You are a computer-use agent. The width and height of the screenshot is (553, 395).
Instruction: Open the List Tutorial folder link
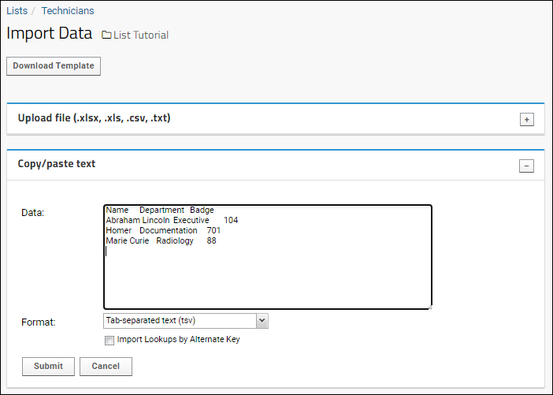pyautogui.click(x=141, y=35)
